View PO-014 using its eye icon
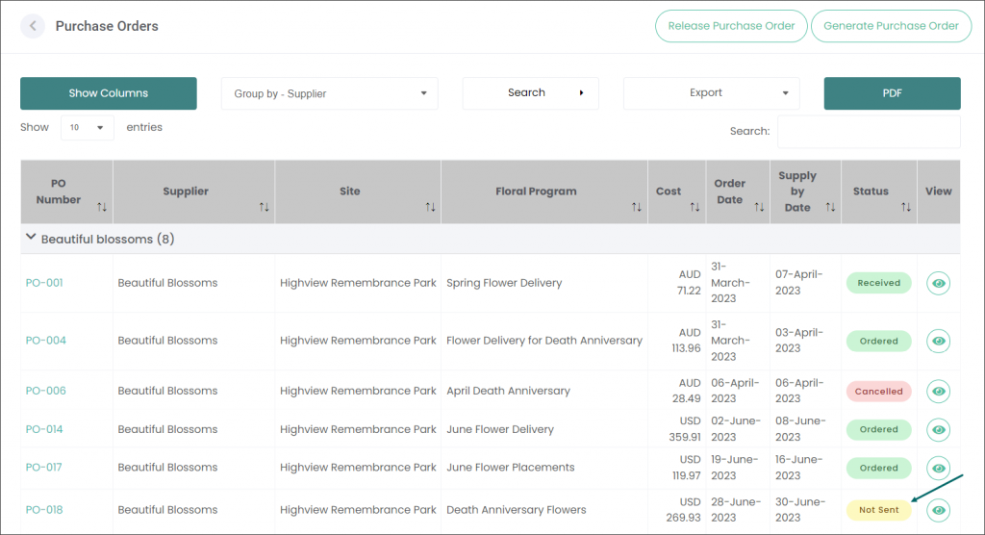This screenshot has width=985, height=535. point(939,430)
